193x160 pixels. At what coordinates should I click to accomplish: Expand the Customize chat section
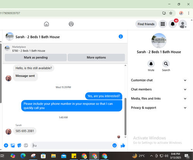click(x=159, y=80)
